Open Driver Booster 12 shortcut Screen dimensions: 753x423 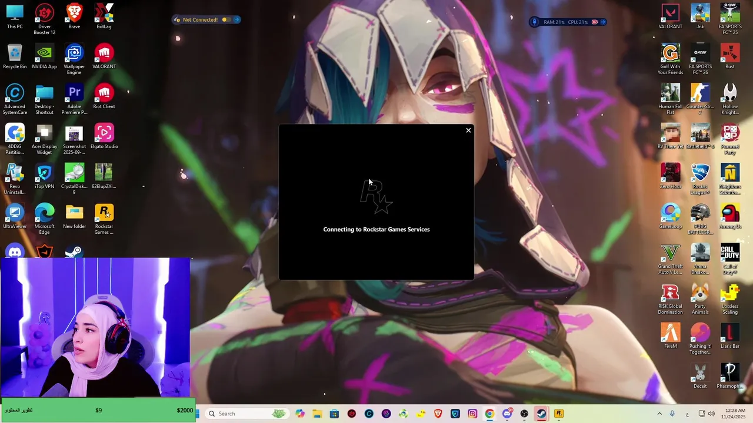[45, 19]
